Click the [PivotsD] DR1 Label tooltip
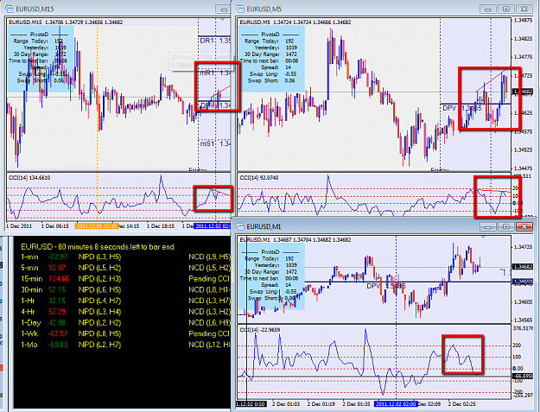Viewport: 540px width, 412px height. pos(200,61)
